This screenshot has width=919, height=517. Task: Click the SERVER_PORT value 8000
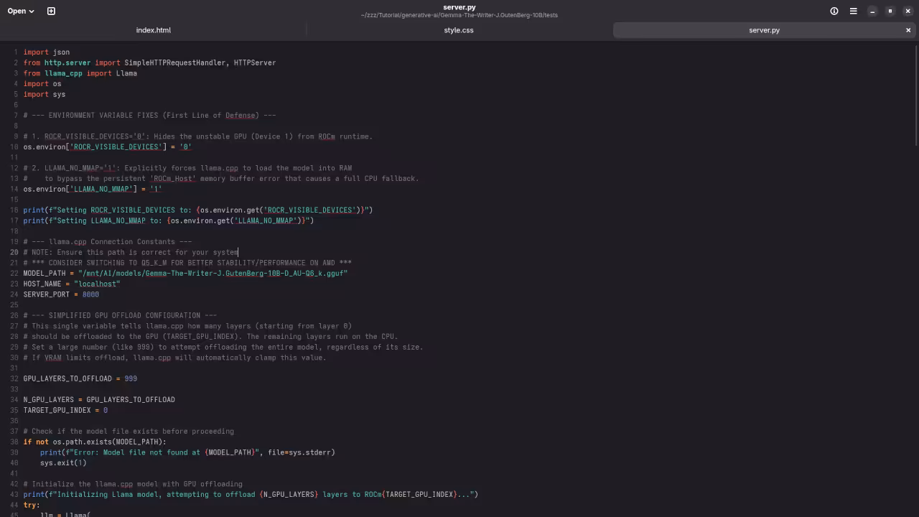click(x=90, y=294)
